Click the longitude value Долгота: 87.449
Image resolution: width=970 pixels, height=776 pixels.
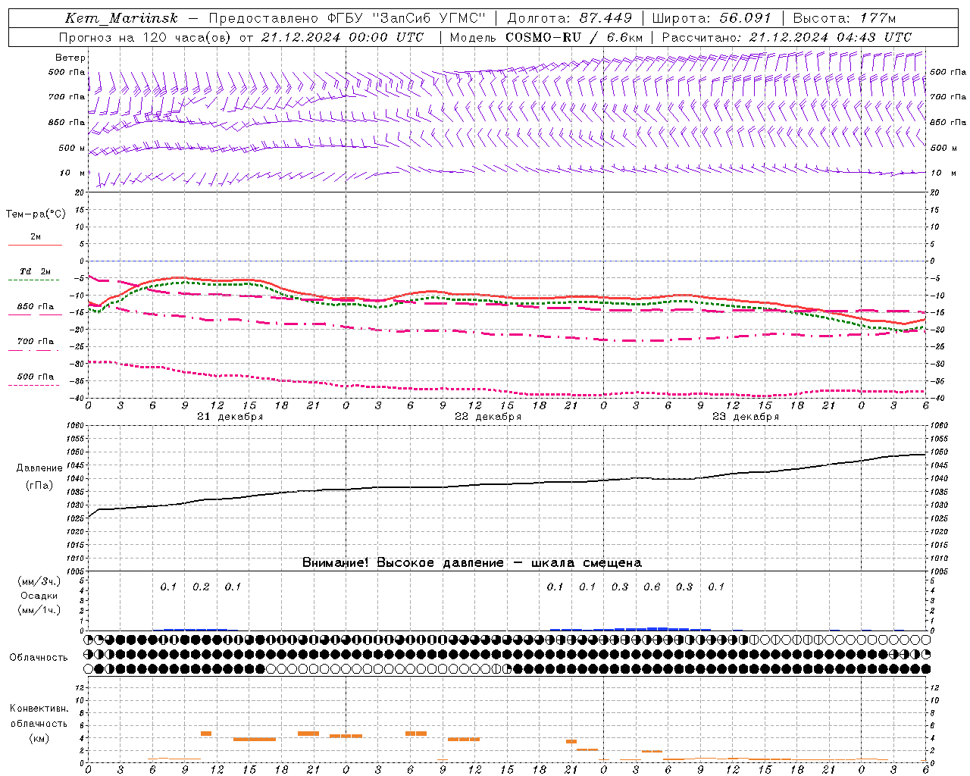569,18
